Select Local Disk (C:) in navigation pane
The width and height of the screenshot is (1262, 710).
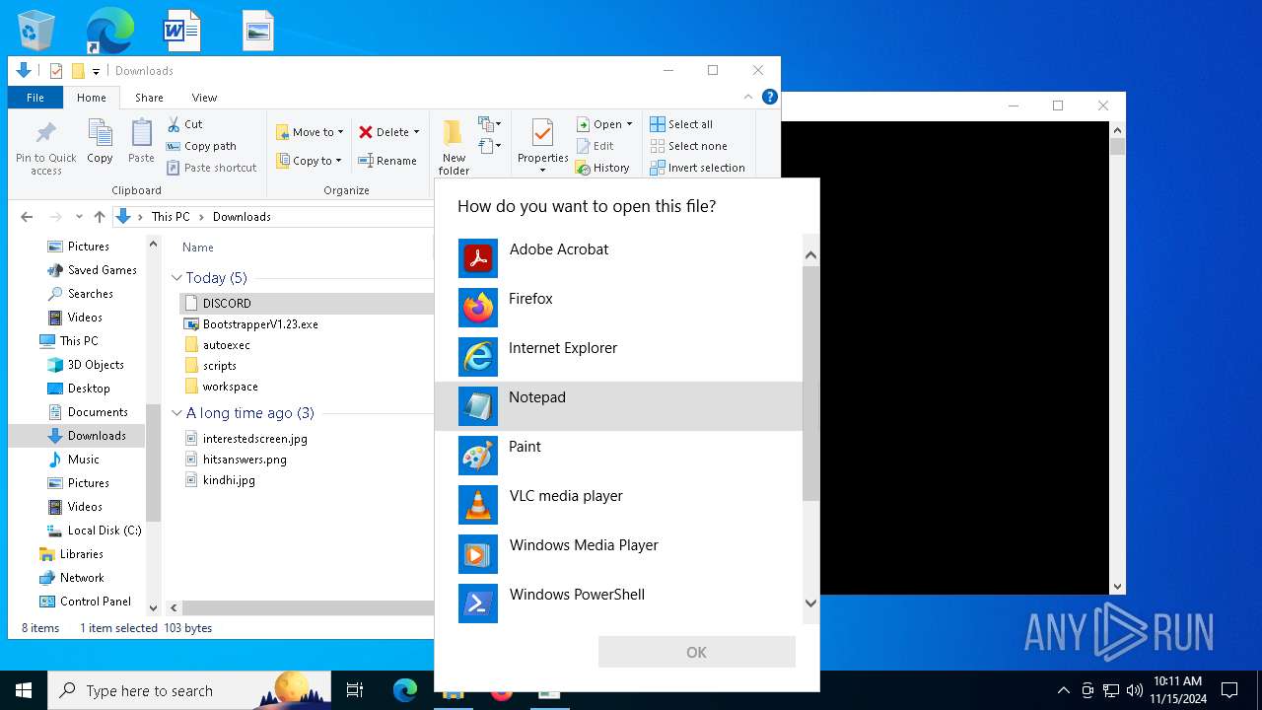(95, 530)
